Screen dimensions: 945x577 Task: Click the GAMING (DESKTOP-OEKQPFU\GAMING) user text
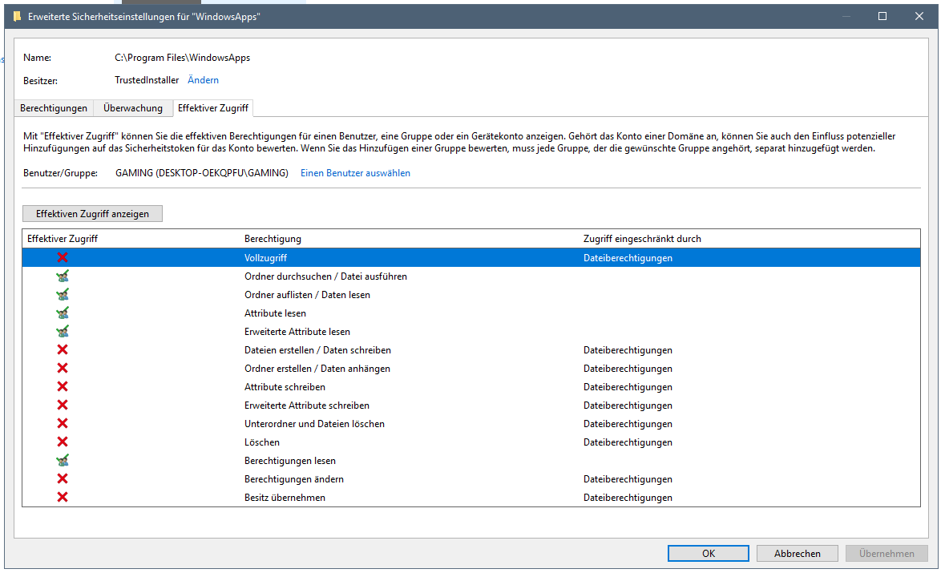[x=202, y=173]
